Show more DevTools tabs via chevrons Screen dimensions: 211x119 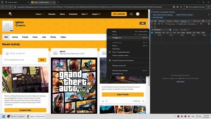189,21
